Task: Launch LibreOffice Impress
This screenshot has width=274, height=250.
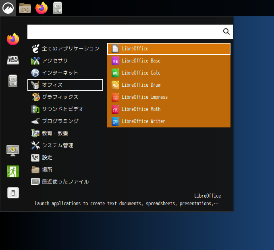Action: 169,97
